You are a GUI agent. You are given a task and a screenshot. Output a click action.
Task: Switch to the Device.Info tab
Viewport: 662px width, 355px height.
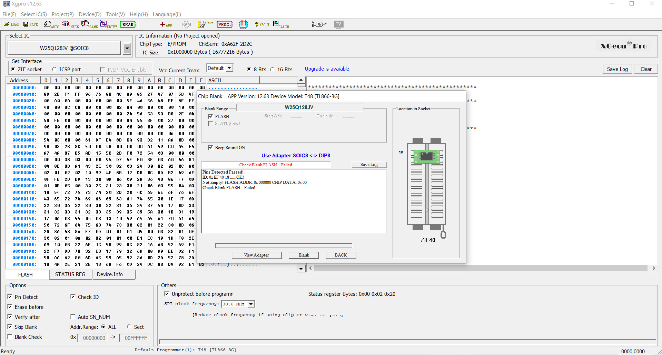tap(110, 274)
